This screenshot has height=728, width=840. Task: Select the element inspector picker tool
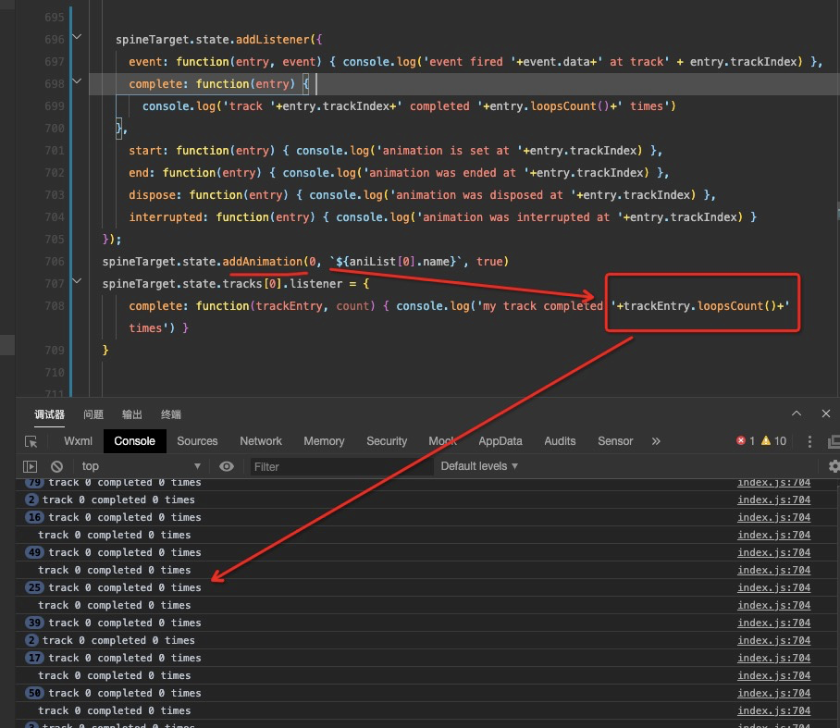tap(30, 441)
